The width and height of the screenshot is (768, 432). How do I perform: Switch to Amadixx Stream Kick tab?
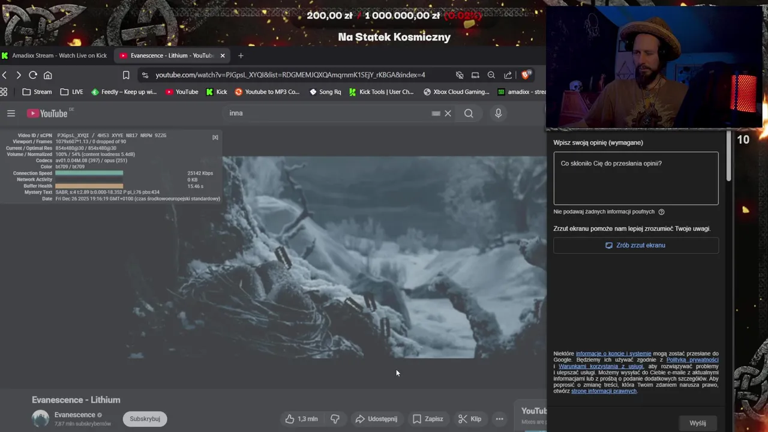pyautogui.click(x=54, y=56)
